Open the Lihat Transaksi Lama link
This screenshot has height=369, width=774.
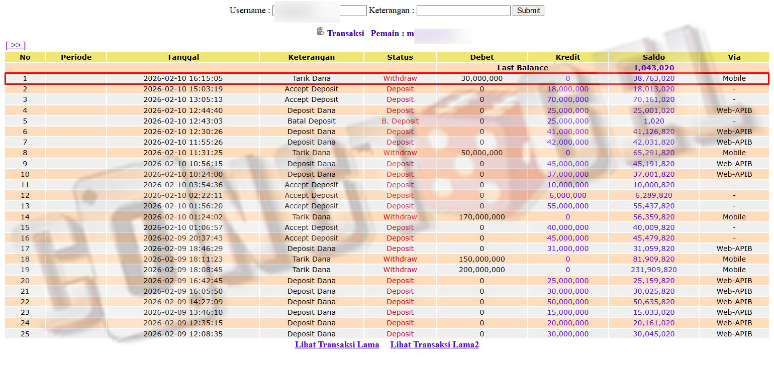pyautogui.click(x=337, y=344)
